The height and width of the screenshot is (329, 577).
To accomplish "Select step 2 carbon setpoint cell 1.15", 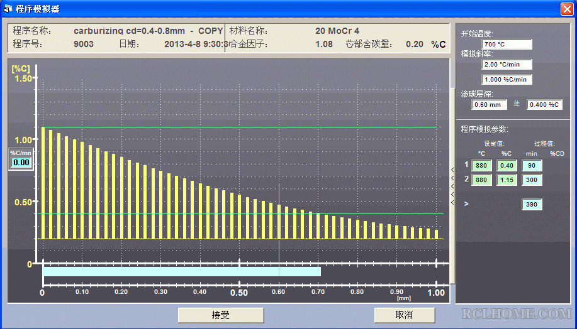I will tap(507, 180).
